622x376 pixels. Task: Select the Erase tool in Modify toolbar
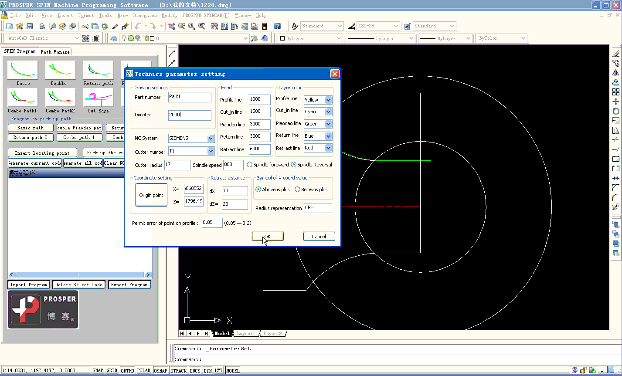pos(616,54)
